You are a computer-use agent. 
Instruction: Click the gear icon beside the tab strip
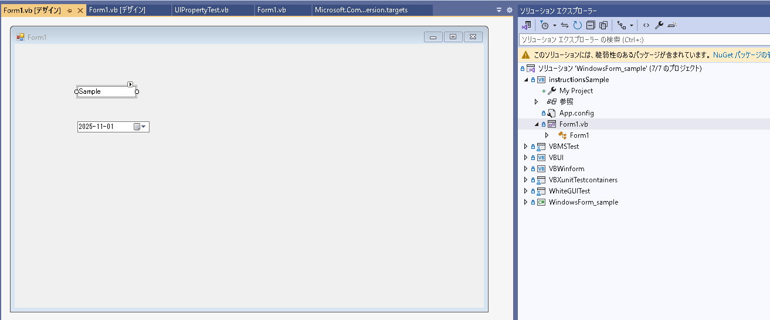click(509, 10)
